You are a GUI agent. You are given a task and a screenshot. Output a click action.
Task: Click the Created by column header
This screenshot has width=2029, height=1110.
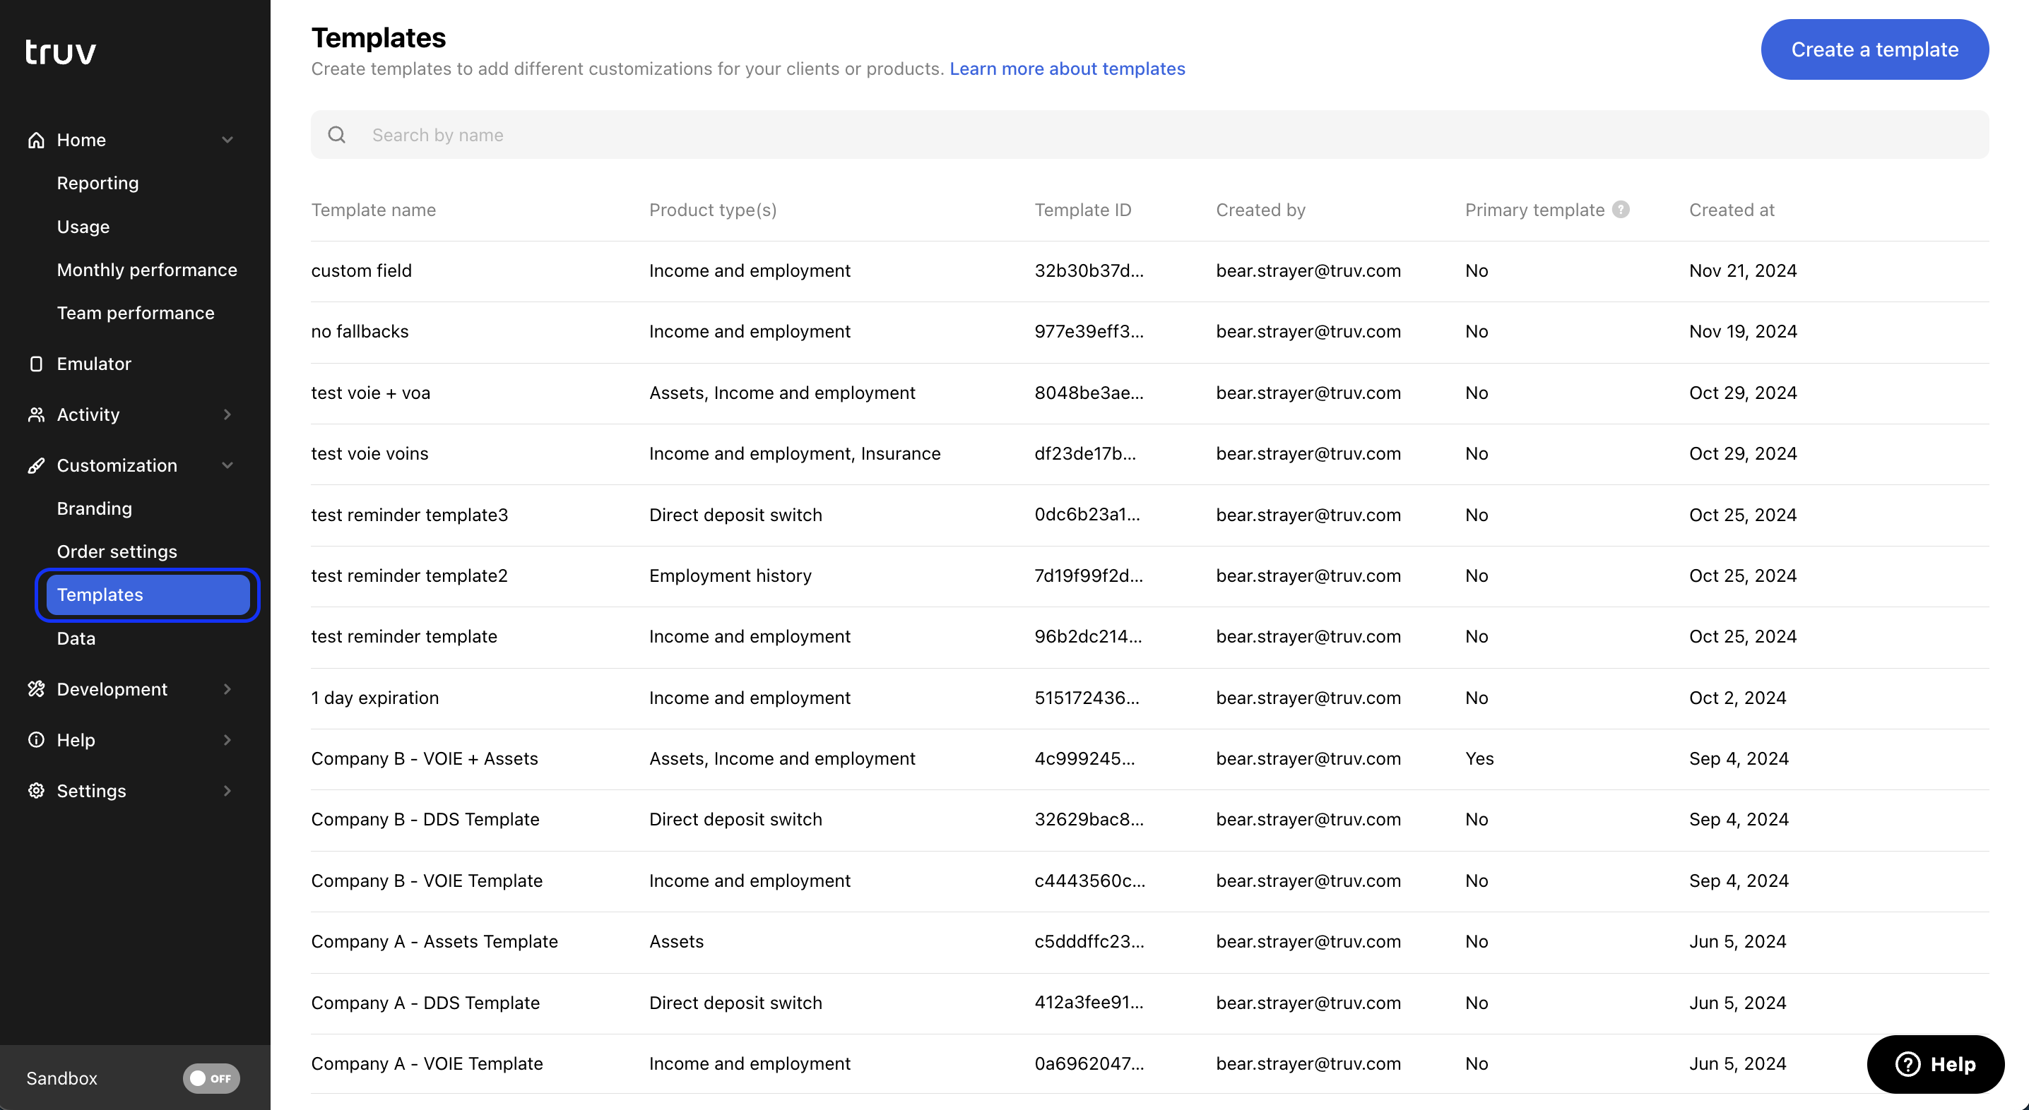click(x=1260, y=210)
